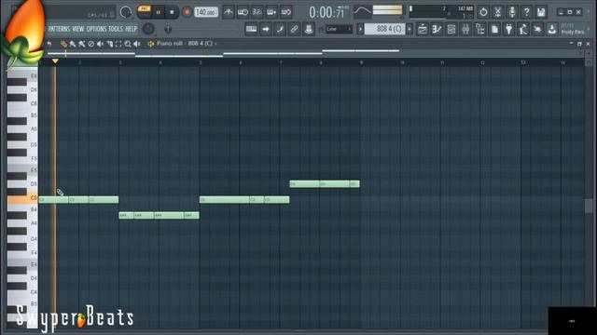Click the 140.000 tempo display
597x335 pixels.
coord(206,12)
